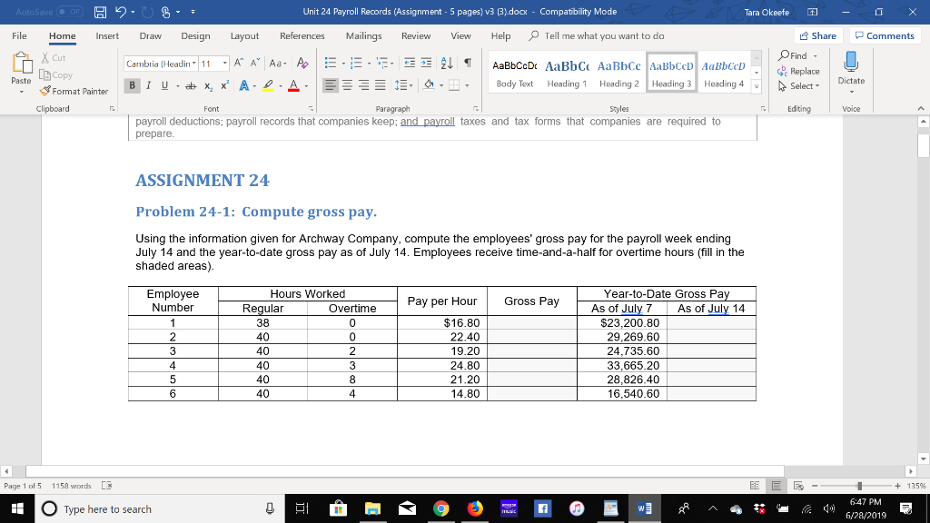This screenshot has height=523, width=930.
Task: Toggle the Show/Hide paragraph marks icon
Action: coord(468,62)
